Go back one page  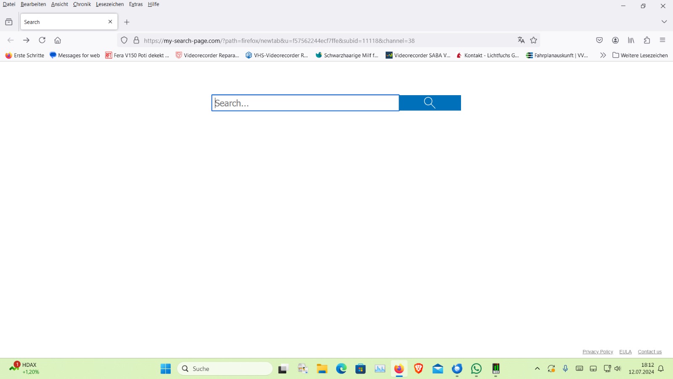tap(11, 40)
